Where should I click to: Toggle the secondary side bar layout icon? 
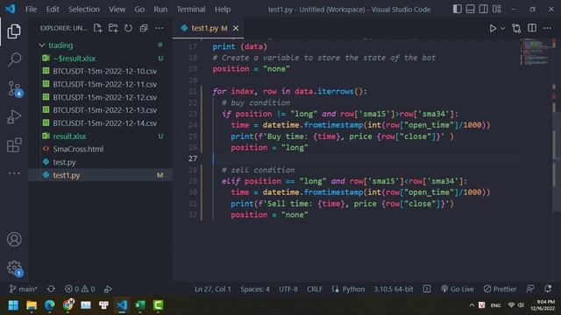coord(483,9)
